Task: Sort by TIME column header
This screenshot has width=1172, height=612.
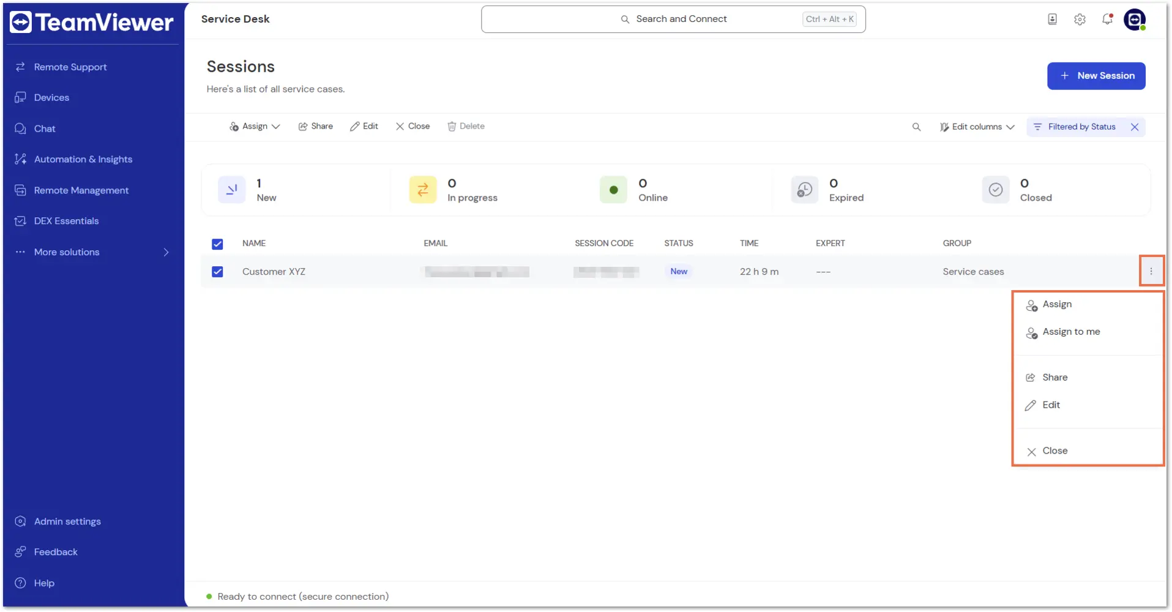Action: (x=748, y=243)
